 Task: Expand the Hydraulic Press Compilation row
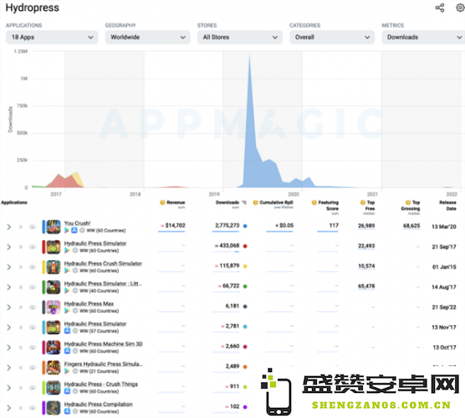point(9,408)
